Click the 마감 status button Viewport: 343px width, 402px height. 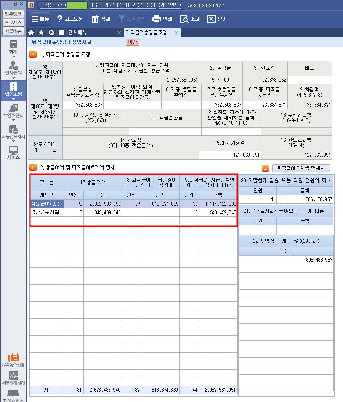click(x=132, y=42)
